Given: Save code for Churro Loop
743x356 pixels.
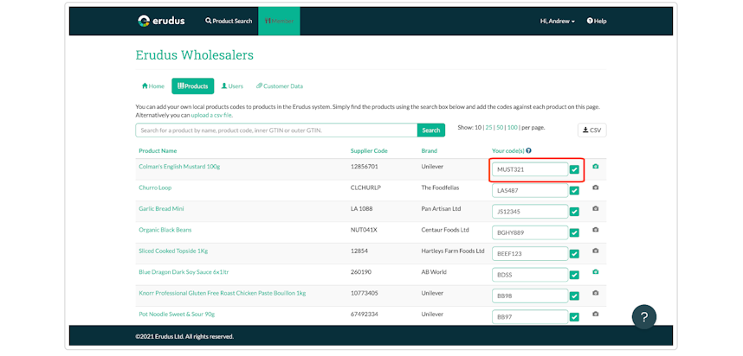Looking at the screenshot, I should (x=574, y=190).
